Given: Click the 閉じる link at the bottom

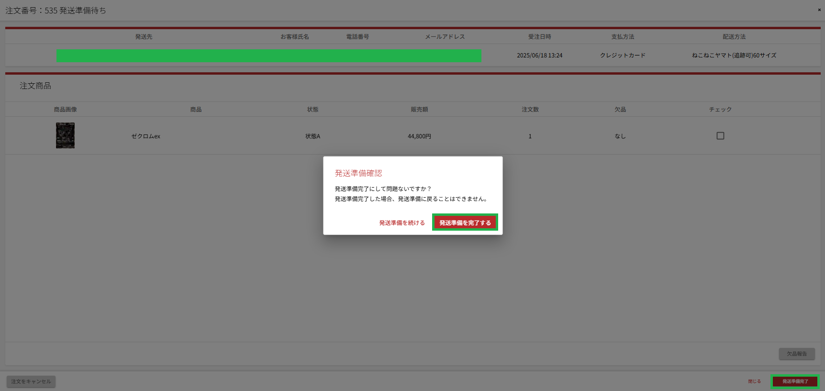Looking at the screenshot, I should click(754, 381).
